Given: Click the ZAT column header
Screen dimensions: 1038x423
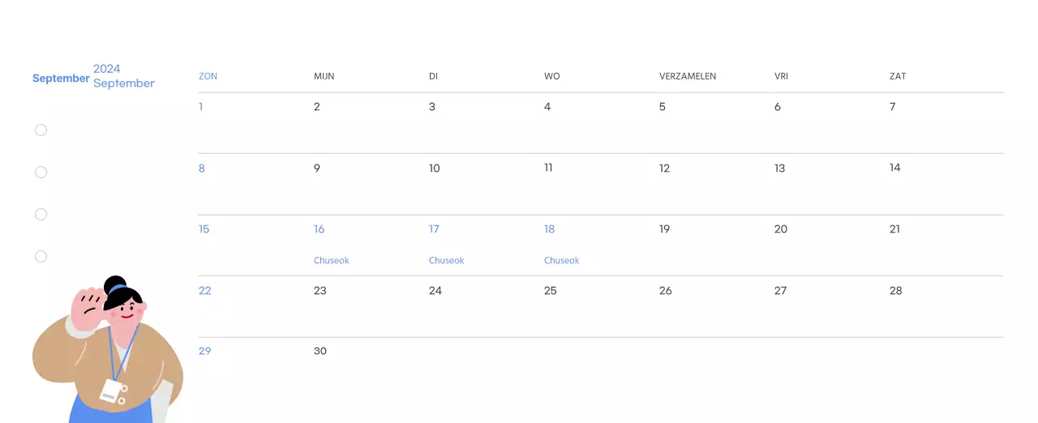Looking at the screenshot, I should [x=898, y=76].
